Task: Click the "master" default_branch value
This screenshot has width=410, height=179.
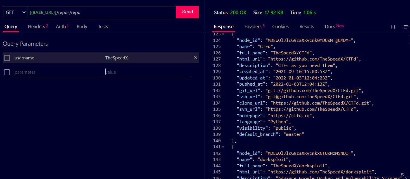Action: (x=294, y=134)
